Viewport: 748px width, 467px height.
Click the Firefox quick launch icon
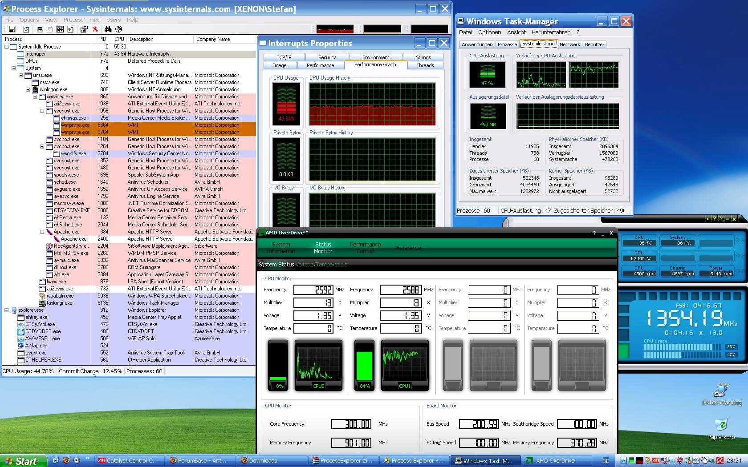pyautogui.click(x=66, y=460)
